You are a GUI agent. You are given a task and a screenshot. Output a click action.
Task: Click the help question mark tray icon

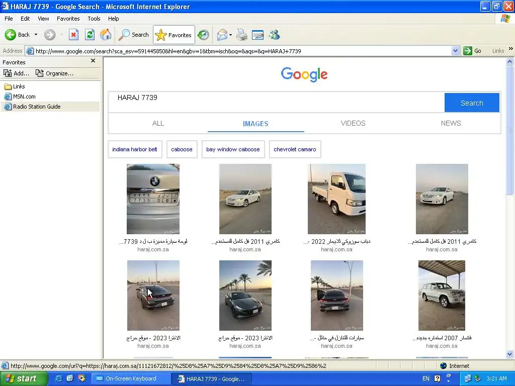(x=437, y=378)
